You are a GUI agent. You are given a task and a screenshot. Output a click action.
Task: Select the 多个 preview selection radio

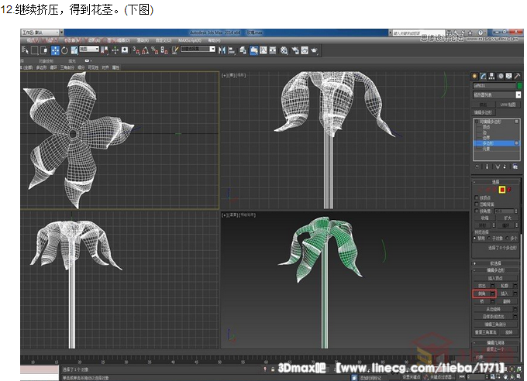click(507, 239)
